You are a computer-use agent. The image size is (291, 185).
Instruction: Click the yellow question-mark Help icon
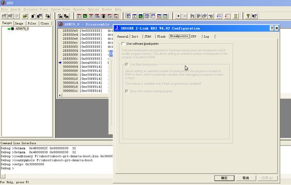(x=248, y=16)
